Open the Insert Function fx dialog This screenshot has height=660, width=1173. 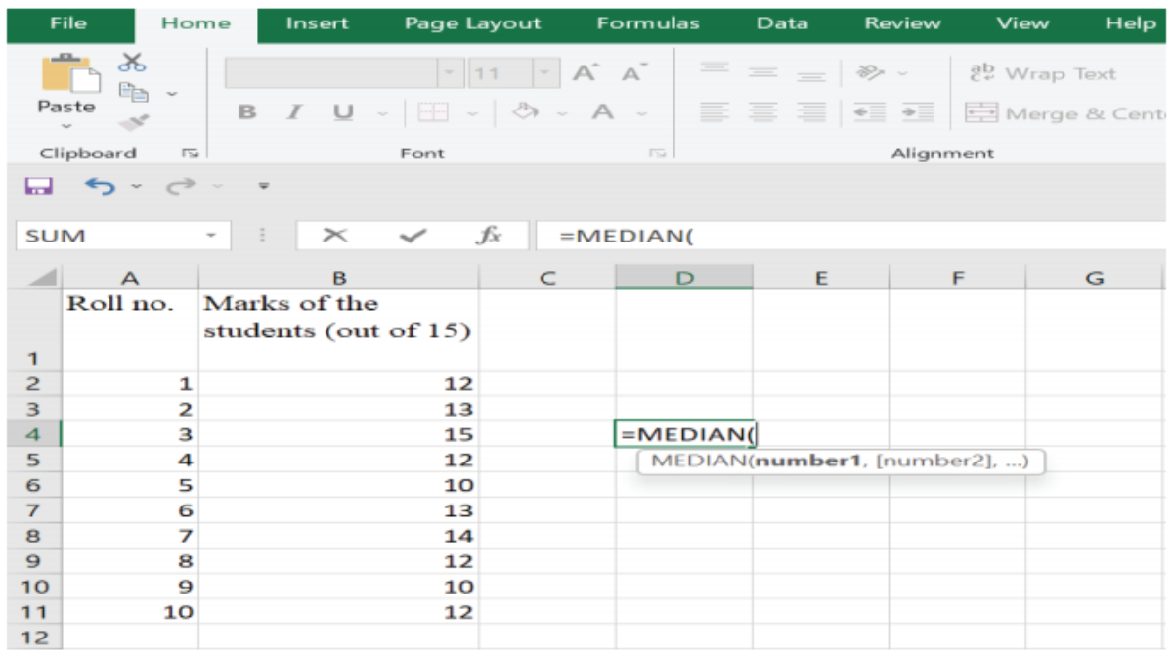tap(488, 236)
